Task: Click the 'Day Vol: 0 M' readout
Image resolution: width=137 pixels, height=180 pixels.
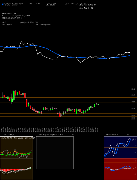Action: point(86,8)
